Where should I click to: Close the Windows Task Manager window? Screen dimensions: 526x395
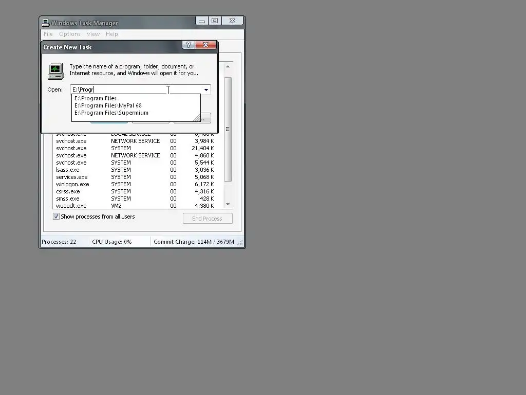[x=232, y=21]
